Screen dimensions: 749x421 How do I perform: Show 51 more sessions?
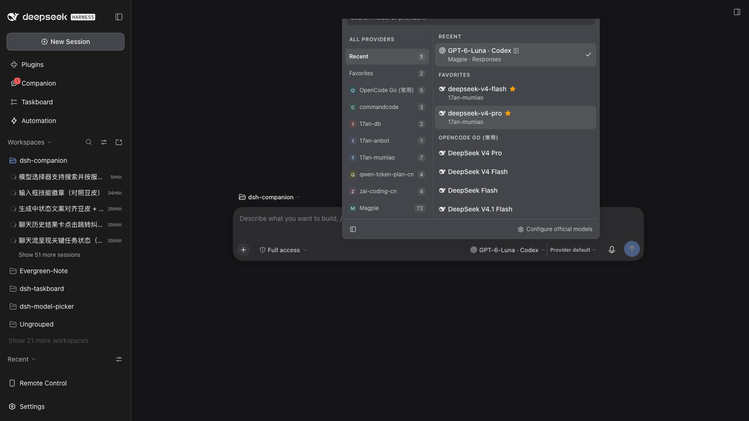[x=50, y=255]
